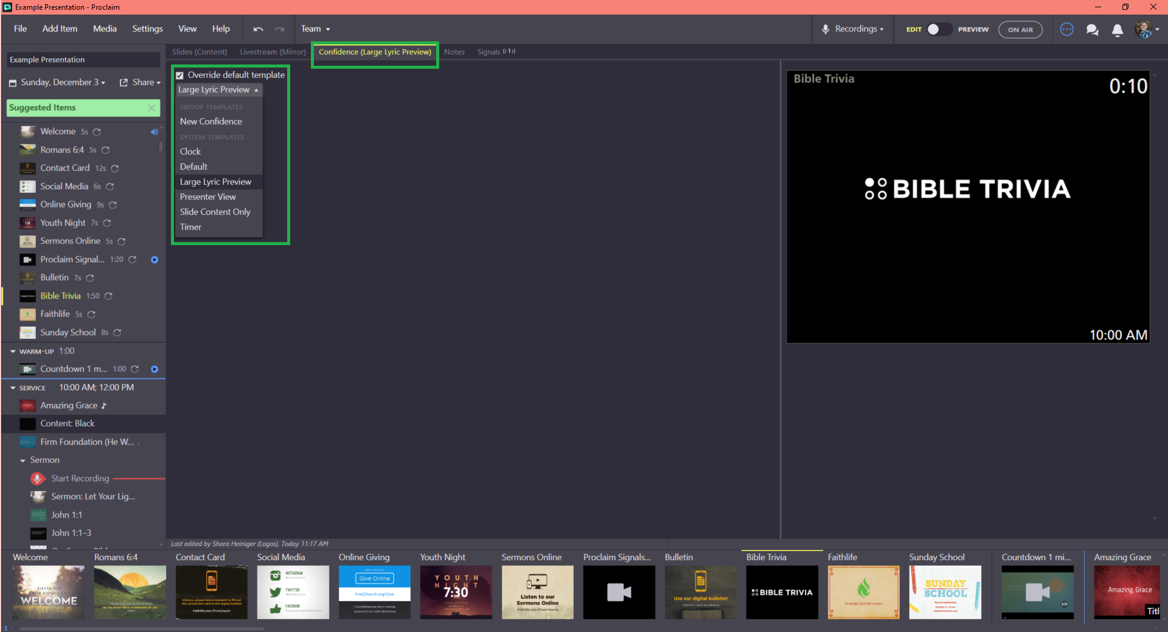This screenshot has height=632, width=1168.
Task: Click loop icon on Social Media row
Action: (109, 187)
